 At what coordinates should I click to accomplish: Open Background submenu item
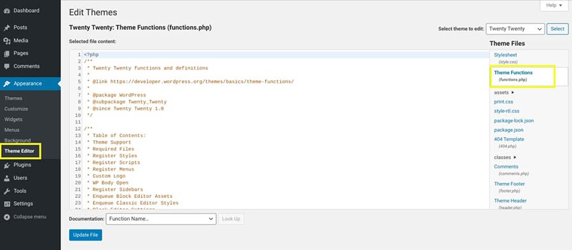[x=18, y=141]
